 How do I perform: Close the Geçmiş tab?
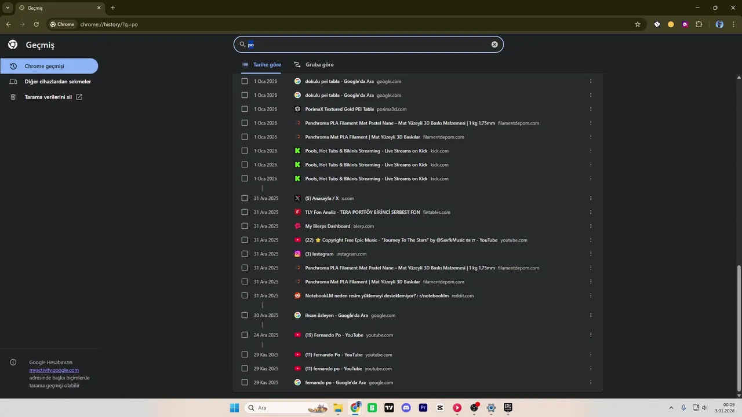pos(99,8)
